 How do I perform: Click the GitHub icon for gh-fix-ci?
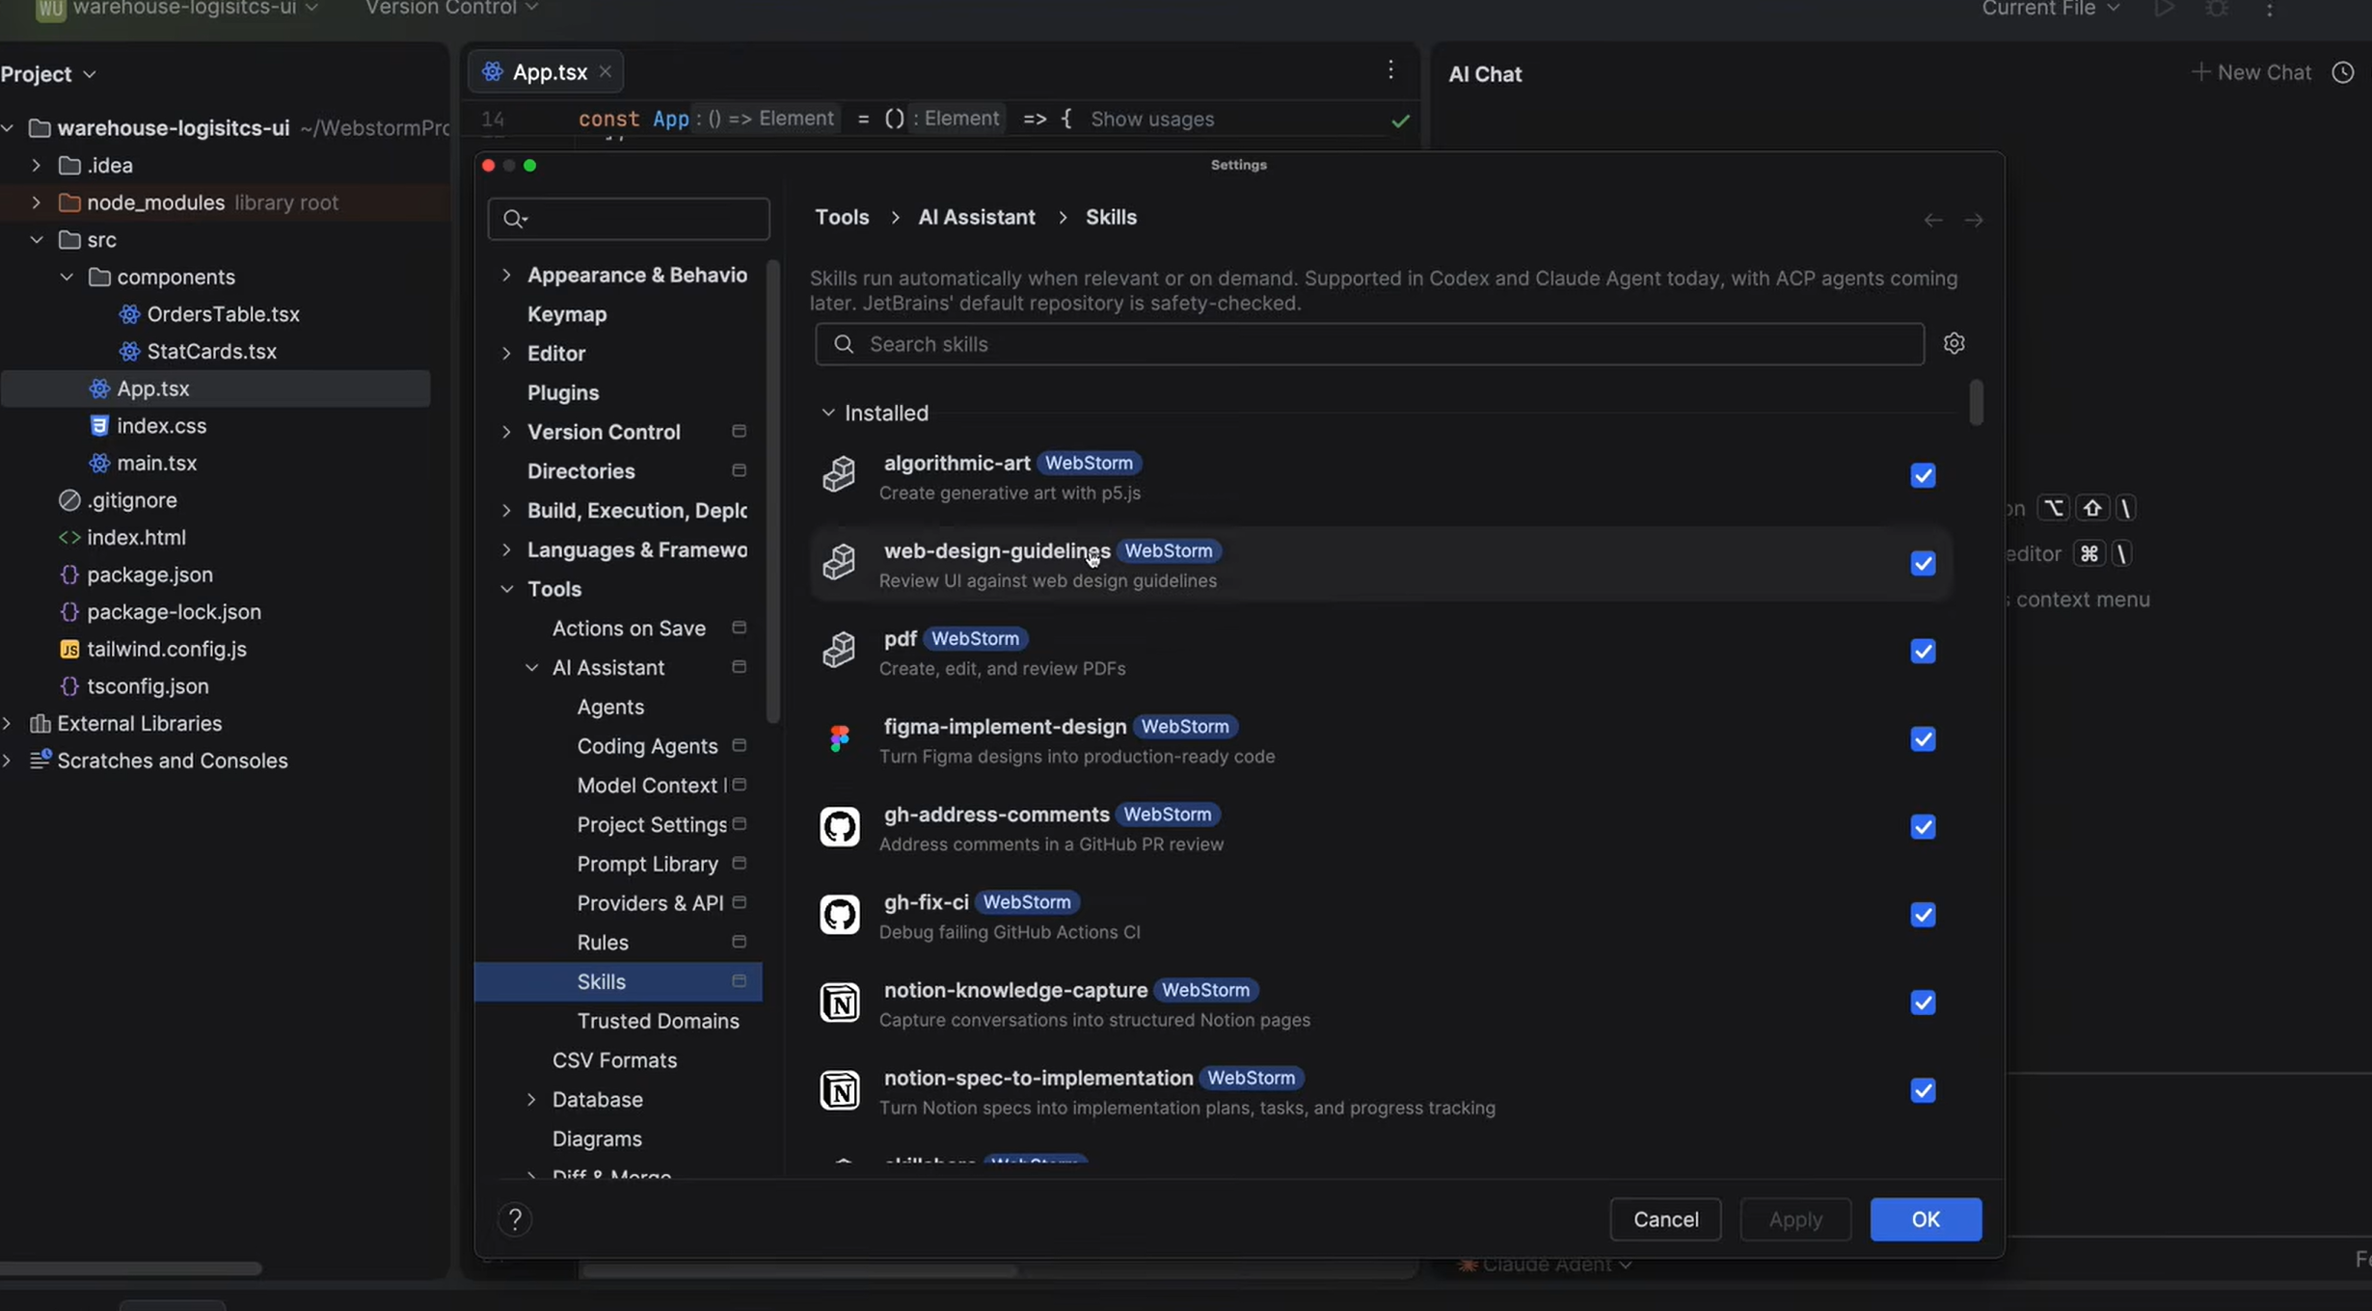coord(839,914)
